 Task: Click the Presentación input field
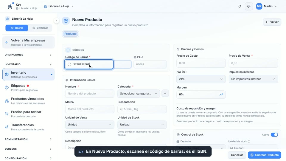pyautogui.click(x=142, y=109)
